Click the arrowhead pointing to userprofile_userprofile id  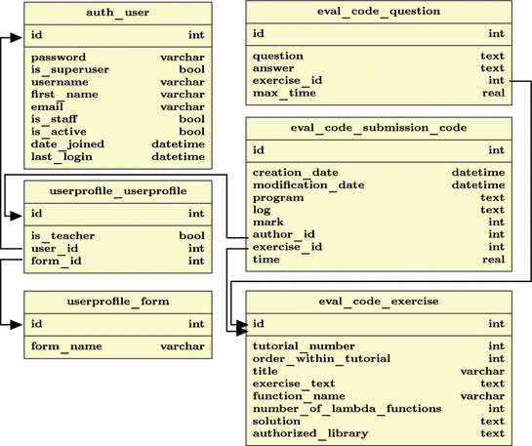(16, 216)
